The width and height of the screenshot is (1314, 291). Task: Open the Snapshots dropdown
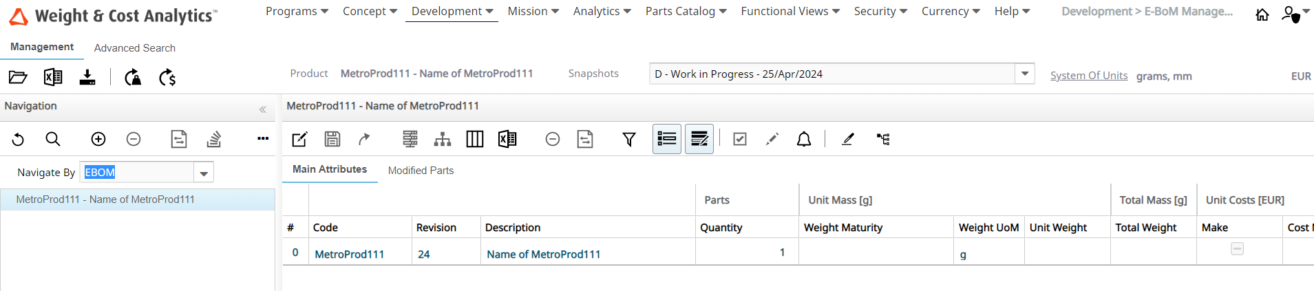pyautogui.click(x=1025, y=74)
